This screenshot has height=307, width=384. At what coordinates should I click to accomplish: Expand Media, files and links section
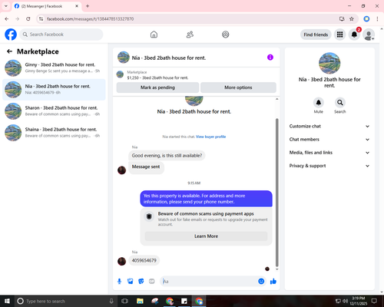(329, 153)
